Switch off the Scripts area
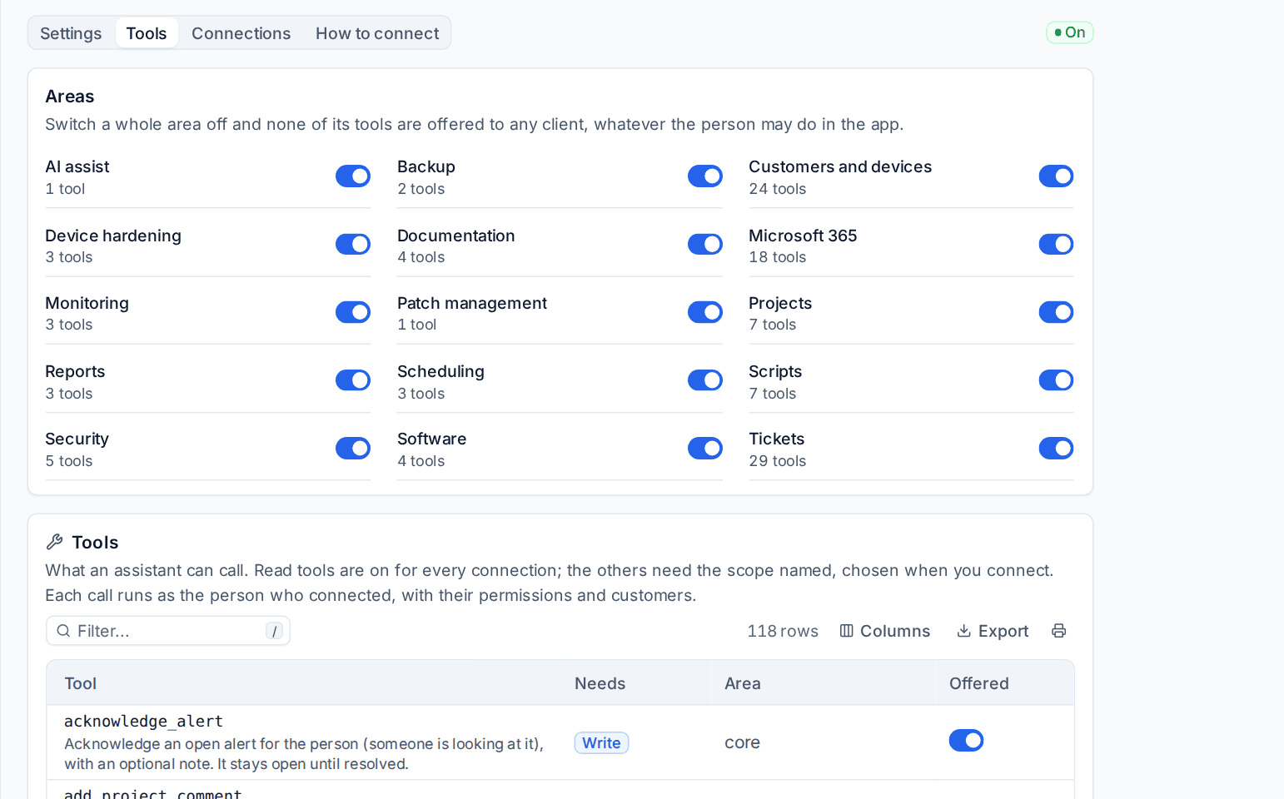 pos(1056,380)
